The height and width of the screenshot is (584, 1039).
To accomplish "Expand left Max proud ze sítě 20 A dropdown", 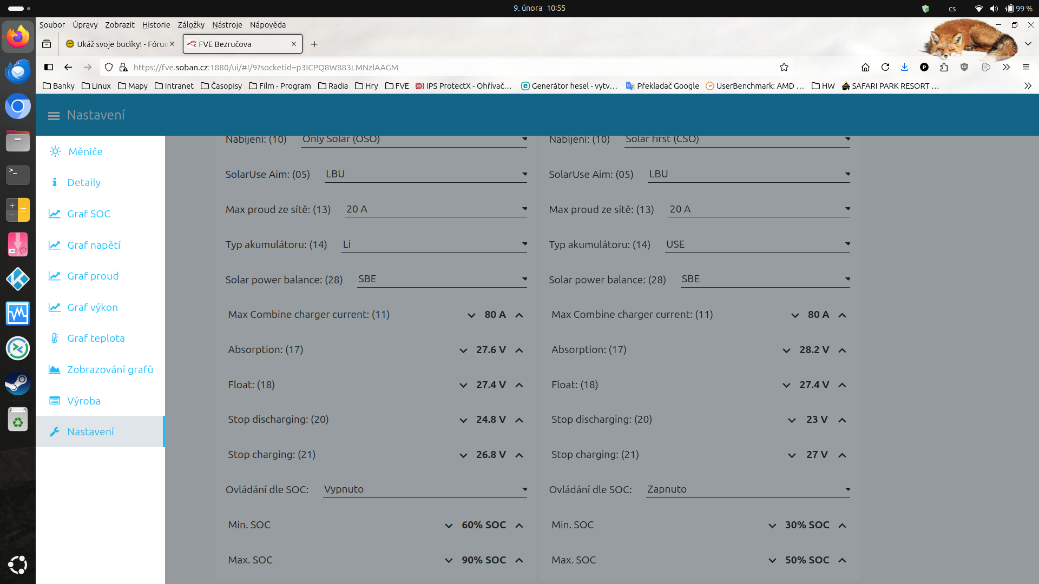I will coord(436,209).
